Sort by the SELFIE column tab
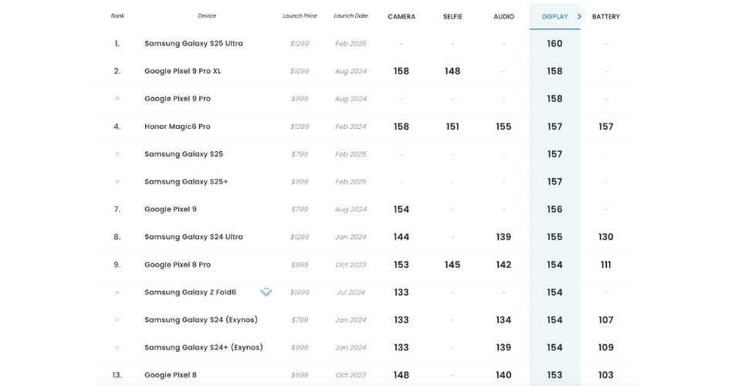The width and height of the screenshot is (735, 386). [452, 16]
